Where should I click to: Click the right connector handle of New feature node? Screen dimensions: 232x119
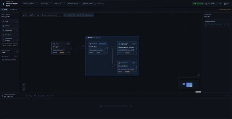point(108,48)
